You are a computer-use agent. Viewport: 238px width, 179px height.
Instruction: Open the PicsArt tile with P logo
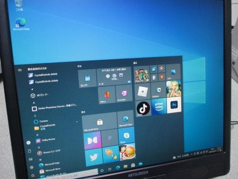tap(110, 138)
